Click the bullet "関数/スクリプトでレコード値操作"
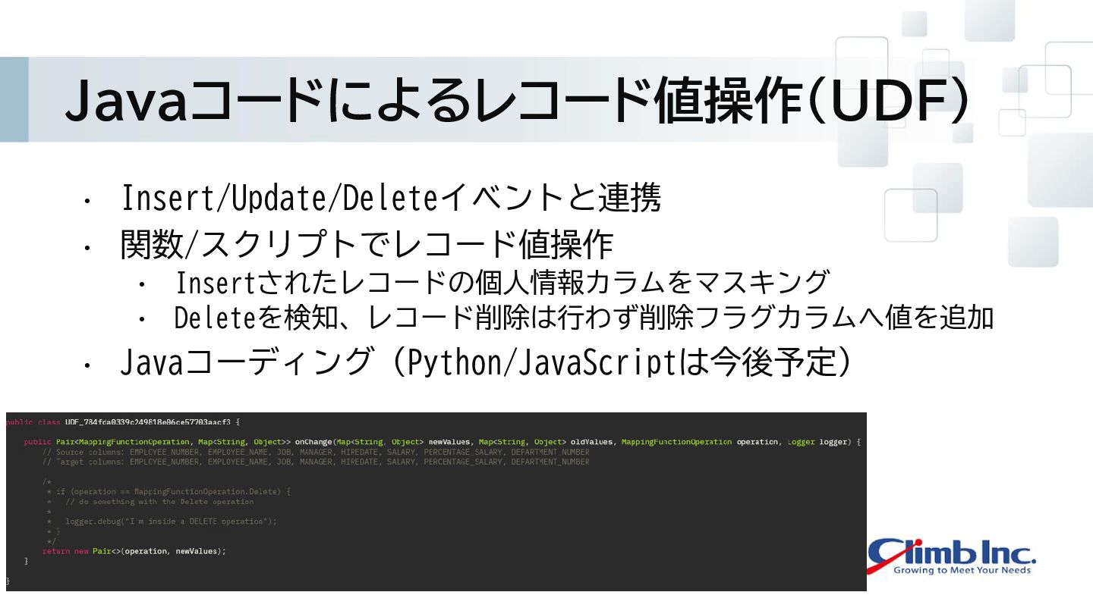 pyautogui.click(x=367, y=245)
